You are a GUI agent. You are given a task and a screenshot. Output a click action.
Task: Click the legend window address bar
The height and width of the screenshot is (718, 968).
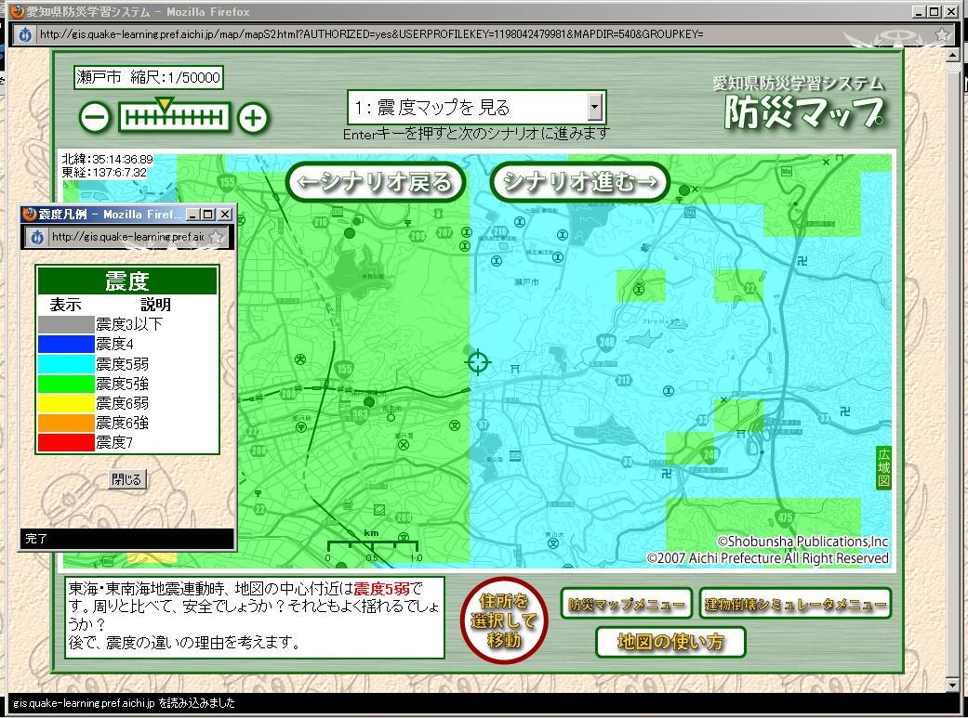tap(127, 237)
